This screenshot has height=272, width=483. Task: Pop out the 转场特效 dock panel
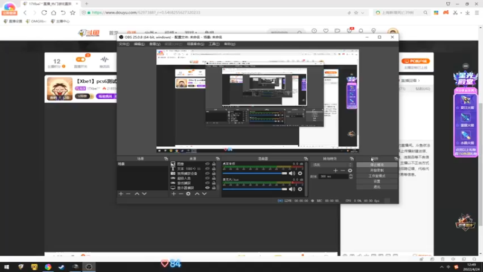[x=352, y=158]
